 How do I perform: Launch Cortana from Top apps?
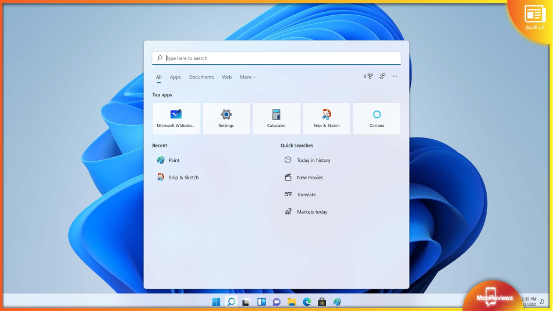pos(377,119)
